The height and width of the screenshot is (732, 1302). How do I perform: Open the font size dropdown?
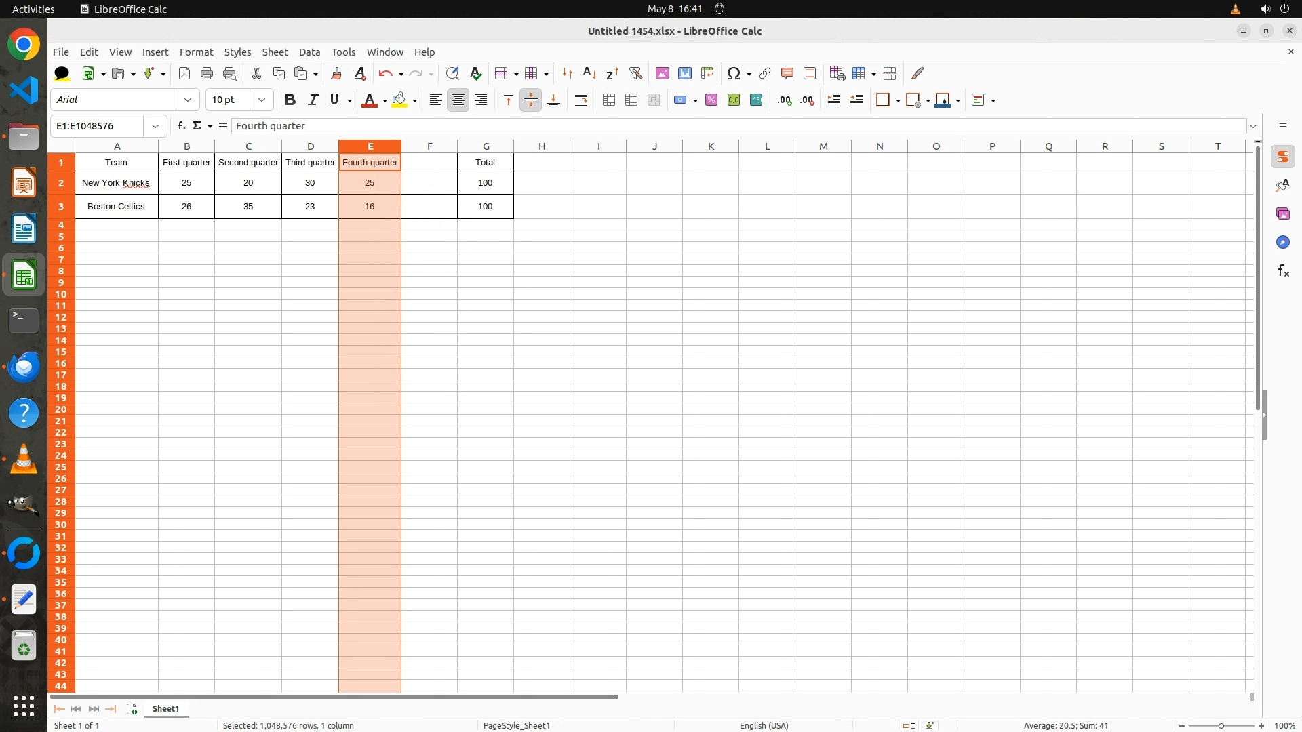262,100
